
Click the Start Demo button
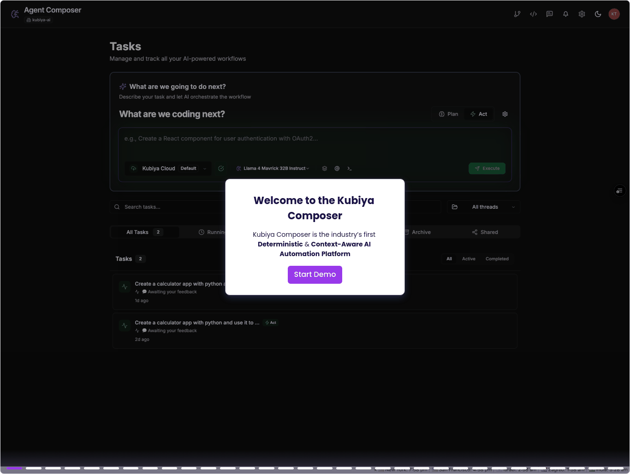(x=315, y=275)
